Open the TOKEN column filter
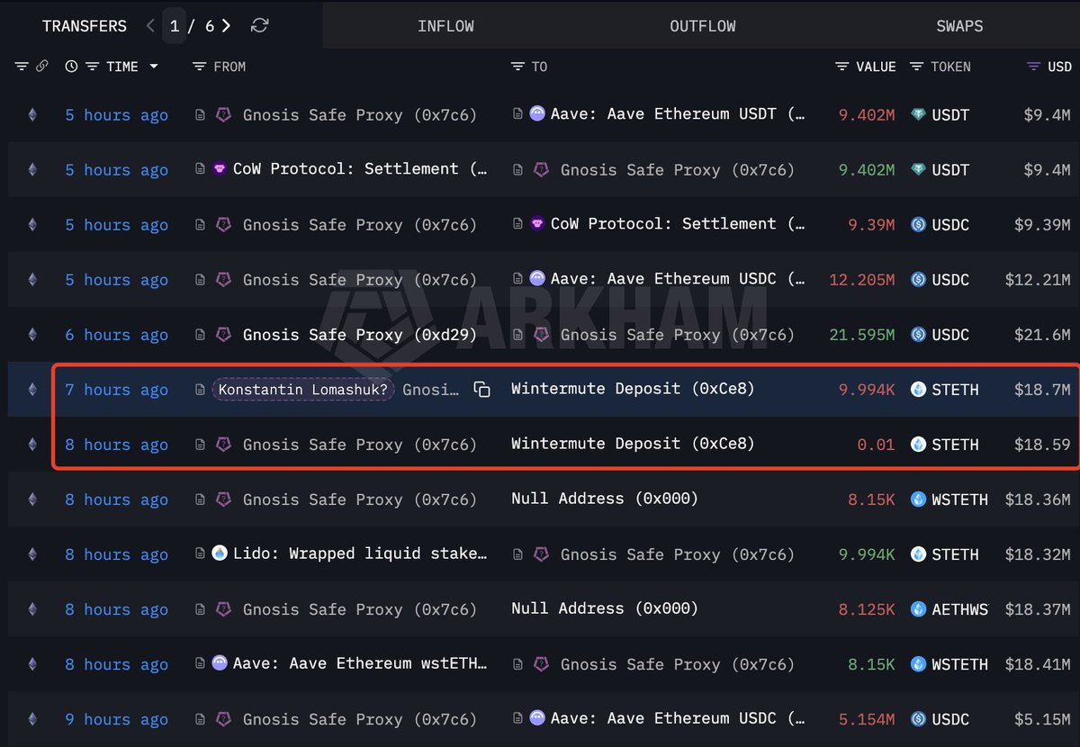 pyautogui.click(x=917, y=67)
